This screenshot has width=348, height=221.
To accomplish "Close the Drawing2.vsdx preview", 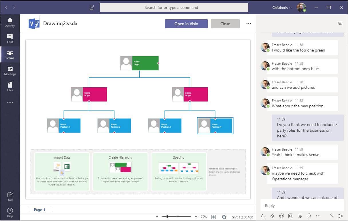I will 225,24.
